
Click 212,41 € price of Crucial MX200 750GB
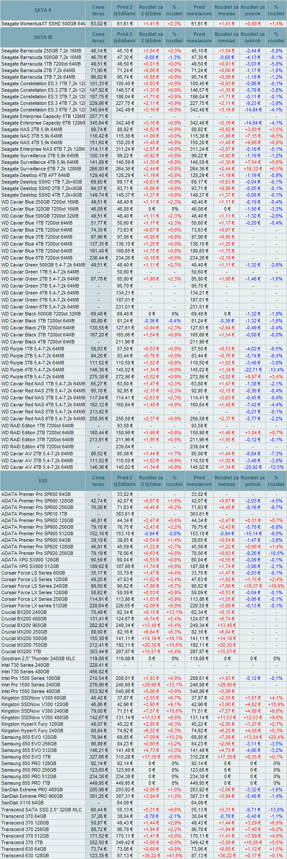(99, 645)
